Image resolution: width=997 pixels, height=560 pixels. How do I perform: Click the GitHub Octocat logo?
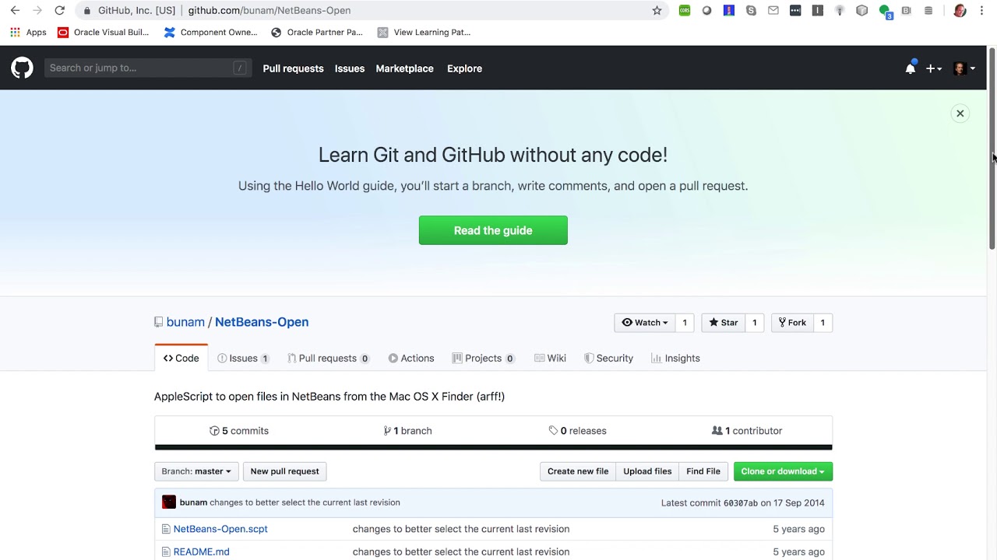tap(22, 68)
